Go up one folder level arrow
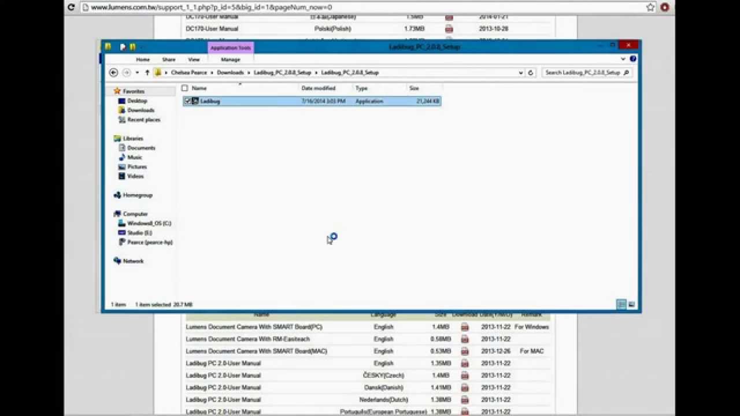The image size is (740, 416). click(147, 72)
